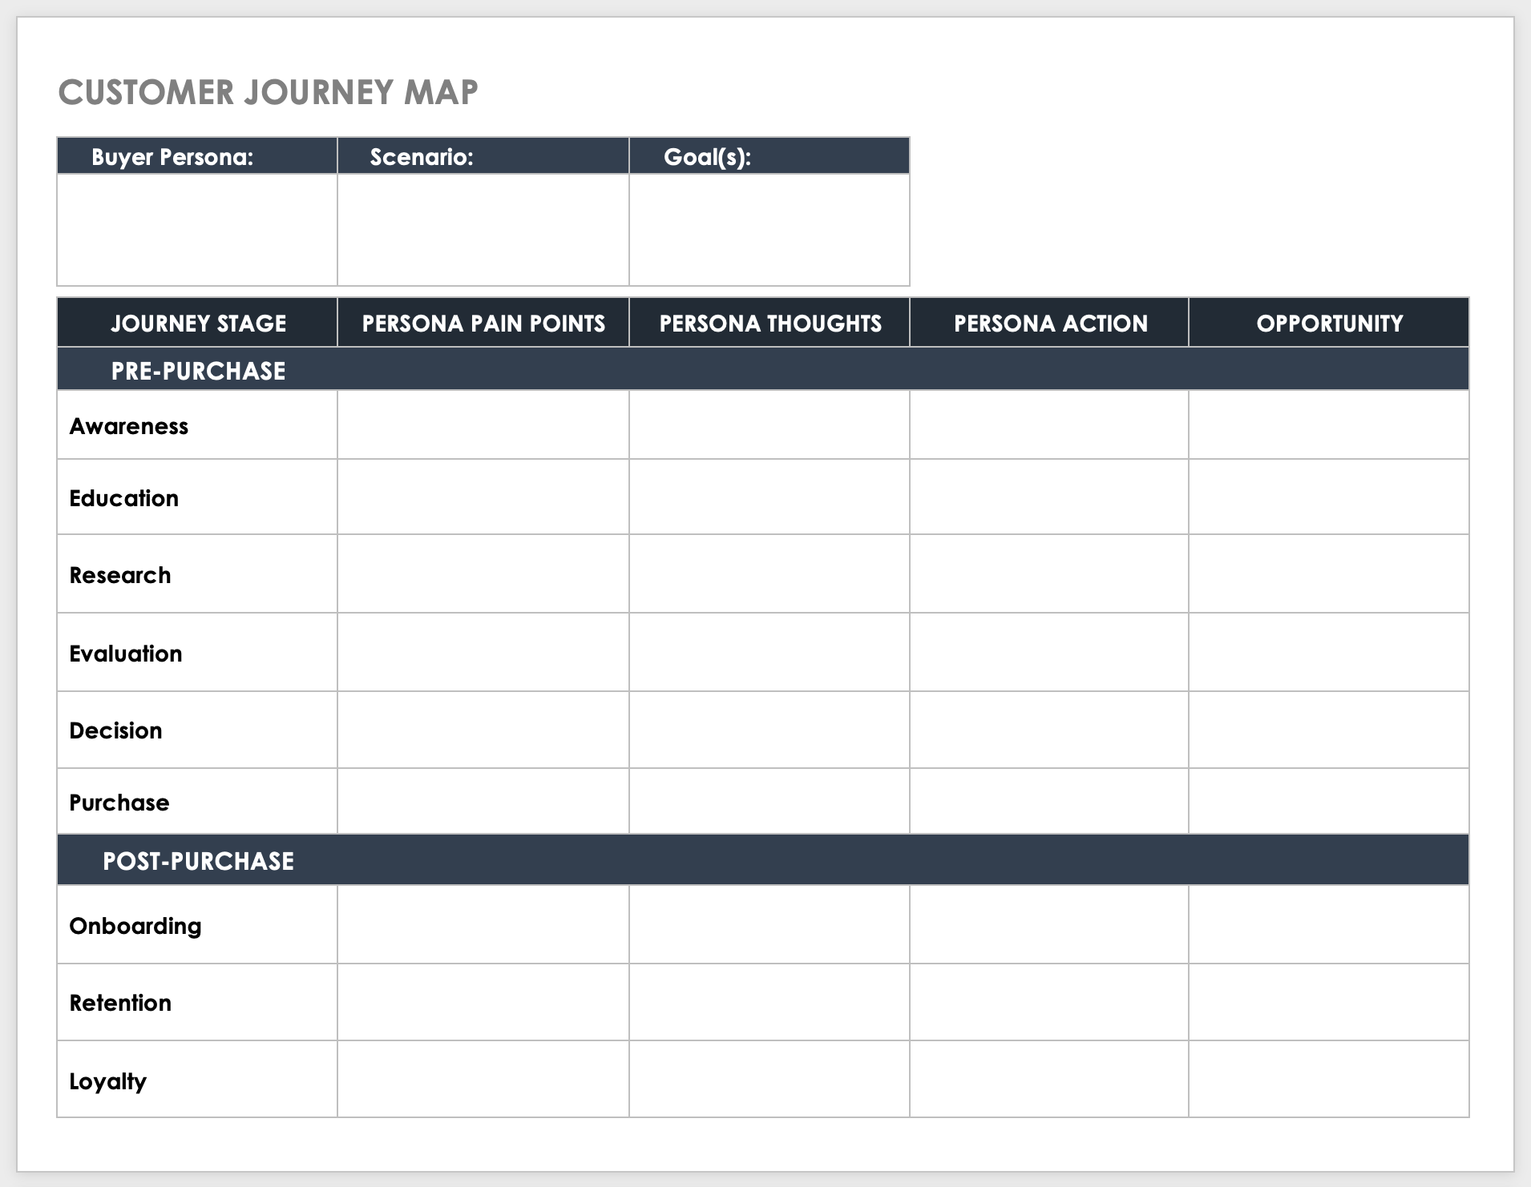
Task: Select the Persona Thoughts column header
Action: pyautogui.click(x=770, y=323)
